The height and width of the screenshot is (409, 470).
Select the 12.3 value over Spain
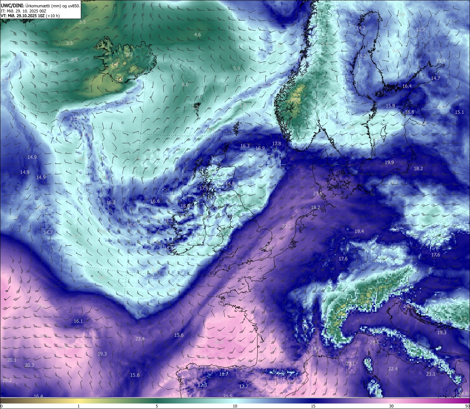pyautogui.click(x=202, y=385)
